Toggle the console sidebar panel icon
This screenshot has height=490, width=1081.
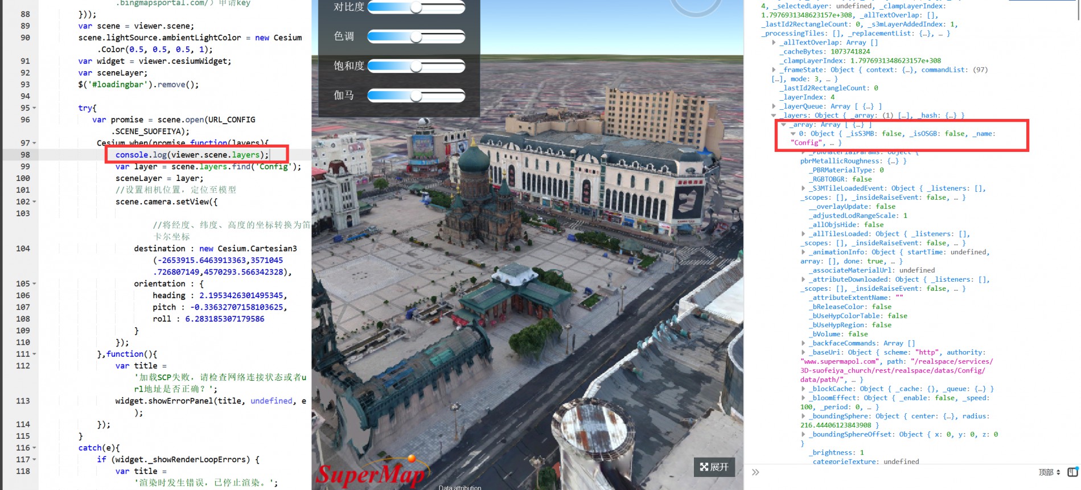tap(1072, 472)
